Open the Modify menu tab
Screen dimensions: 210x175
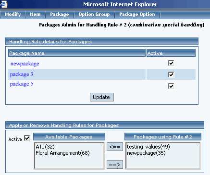13,14
